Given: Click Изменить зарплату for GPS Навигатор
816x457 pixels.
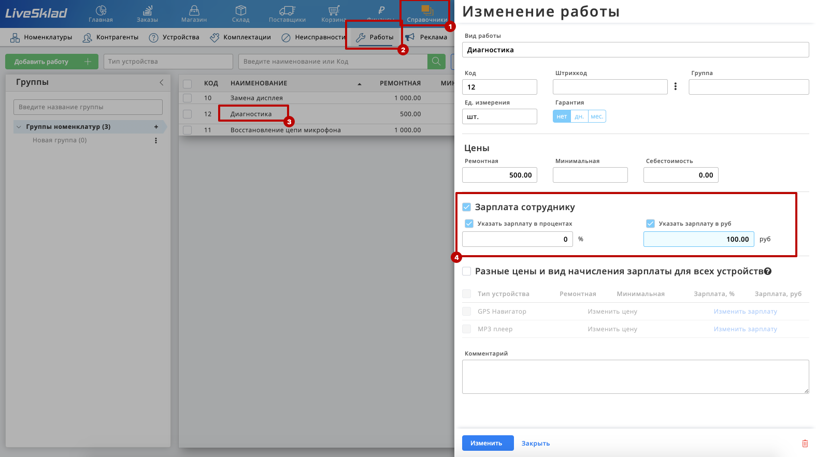Looking at the screenshot, I should pyautogui.click(x=745, y=312).
